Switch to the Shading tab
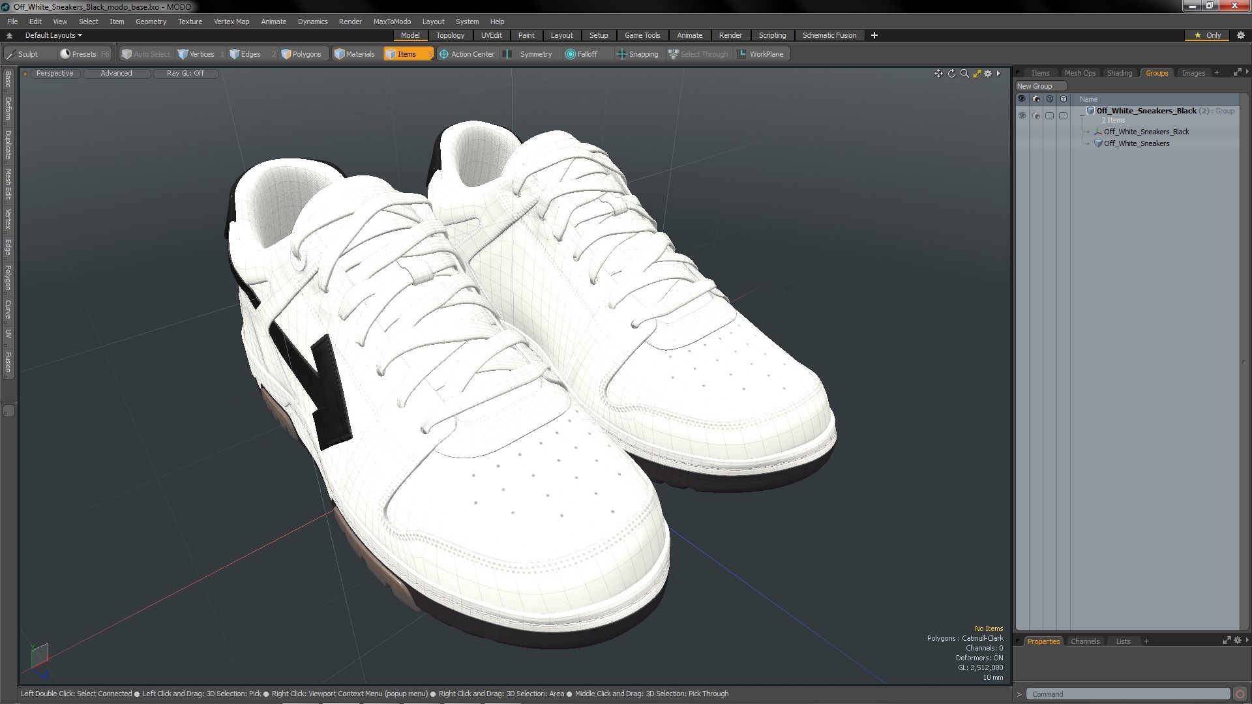 [x=1119, y=73]
